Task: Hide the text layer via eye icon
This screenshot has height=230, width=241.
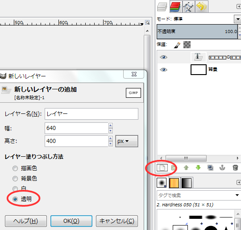Action: (163, 57)
